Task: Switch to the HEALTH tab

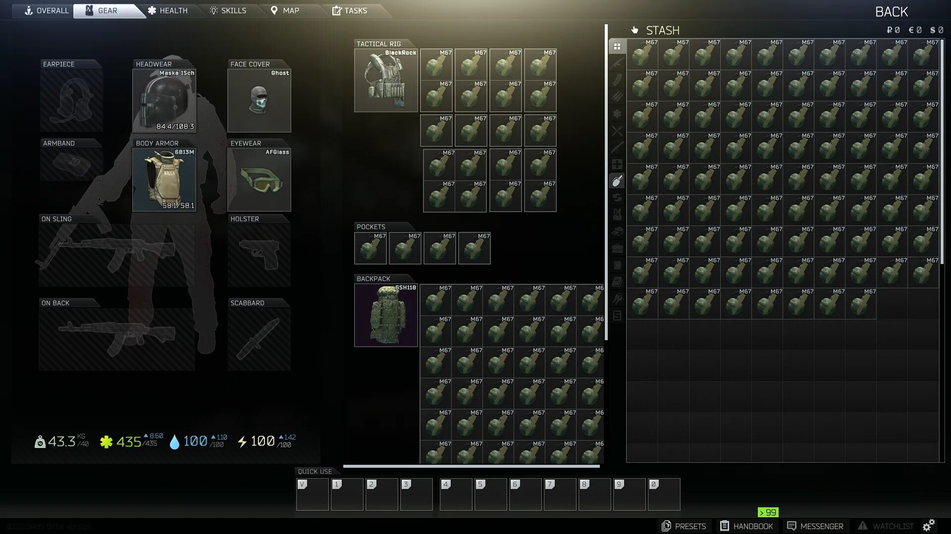Action: coord(167,10)
